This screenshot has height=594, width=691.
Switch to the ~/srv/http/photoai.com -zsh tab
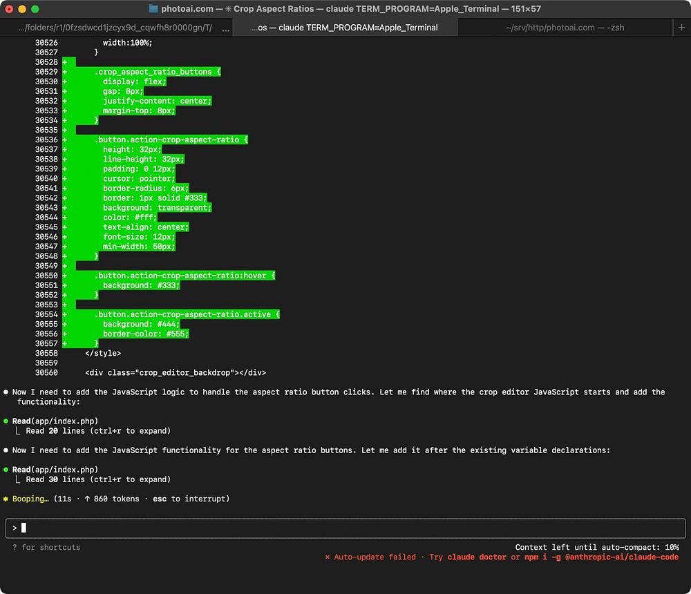click(565, 28)
